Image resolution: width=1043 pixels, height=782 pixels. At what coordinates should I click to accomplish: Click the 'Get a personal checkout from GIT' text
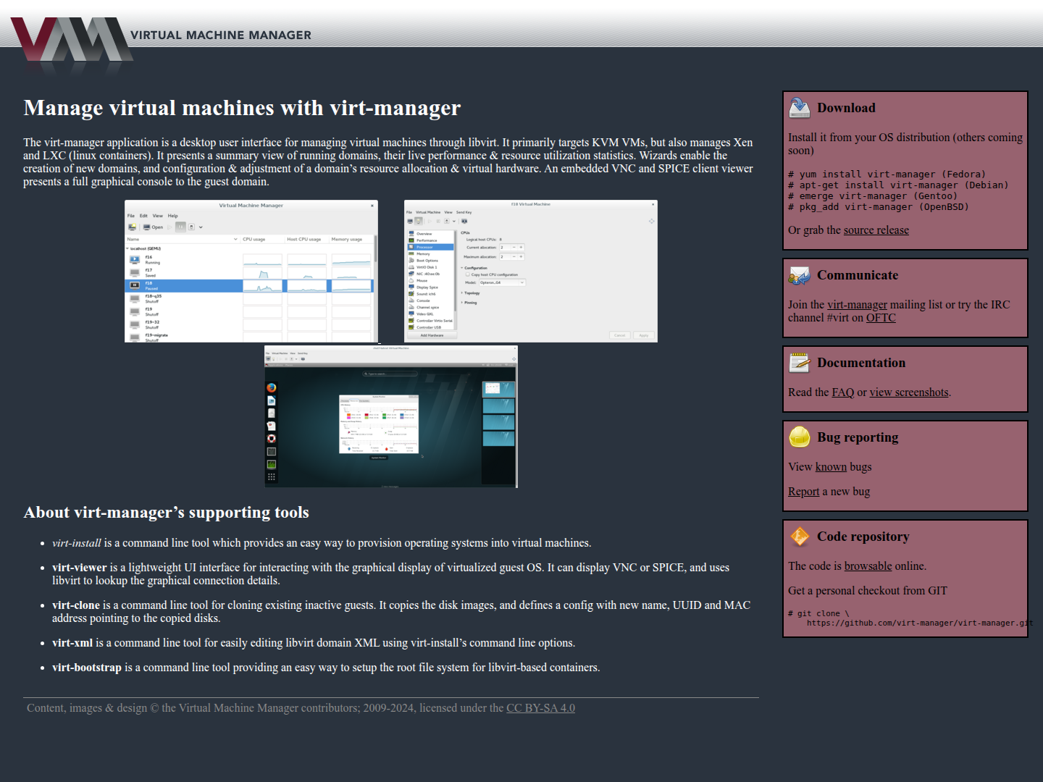pyautogui.click(x=868, y=591)
